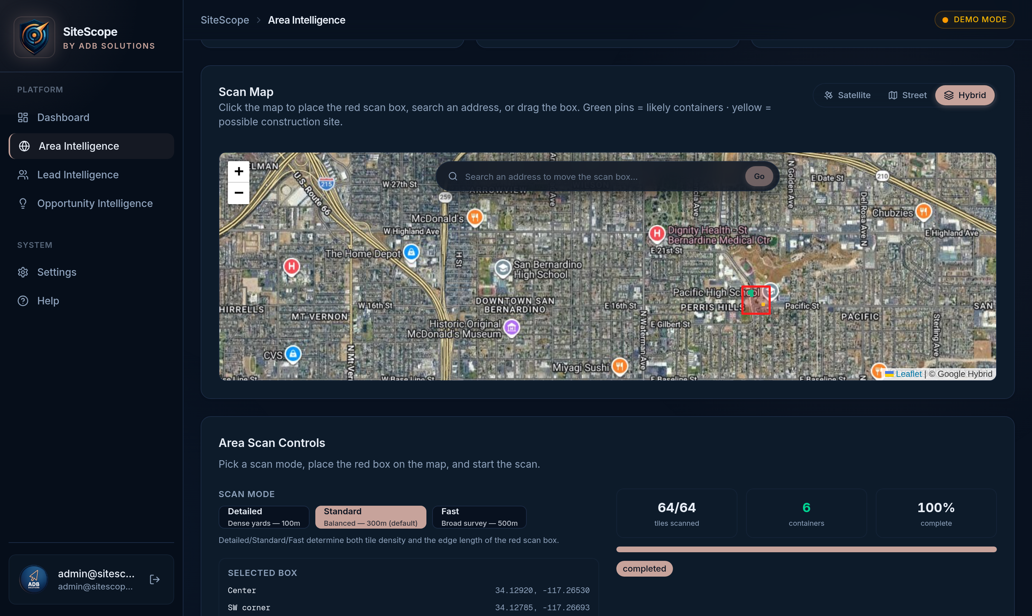Click the address search input field
The image size is (1032, 616).
click(x=601, y=177)
